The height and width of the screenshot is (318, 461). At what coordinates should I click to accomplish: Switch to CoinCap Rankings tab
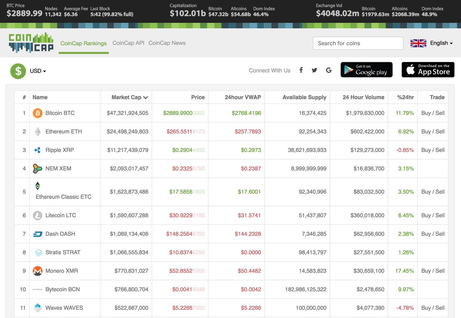point(84,43)
